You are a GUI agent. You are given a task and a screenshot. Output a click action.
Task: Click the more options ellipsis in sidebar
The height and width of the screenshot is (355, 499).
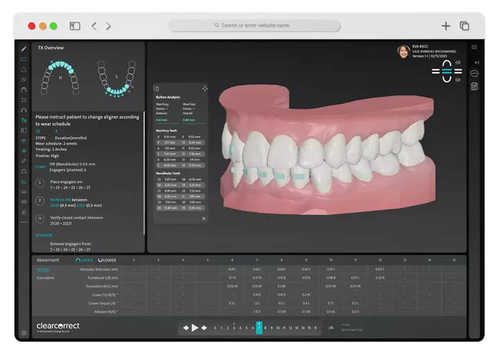tap(24, 222)
